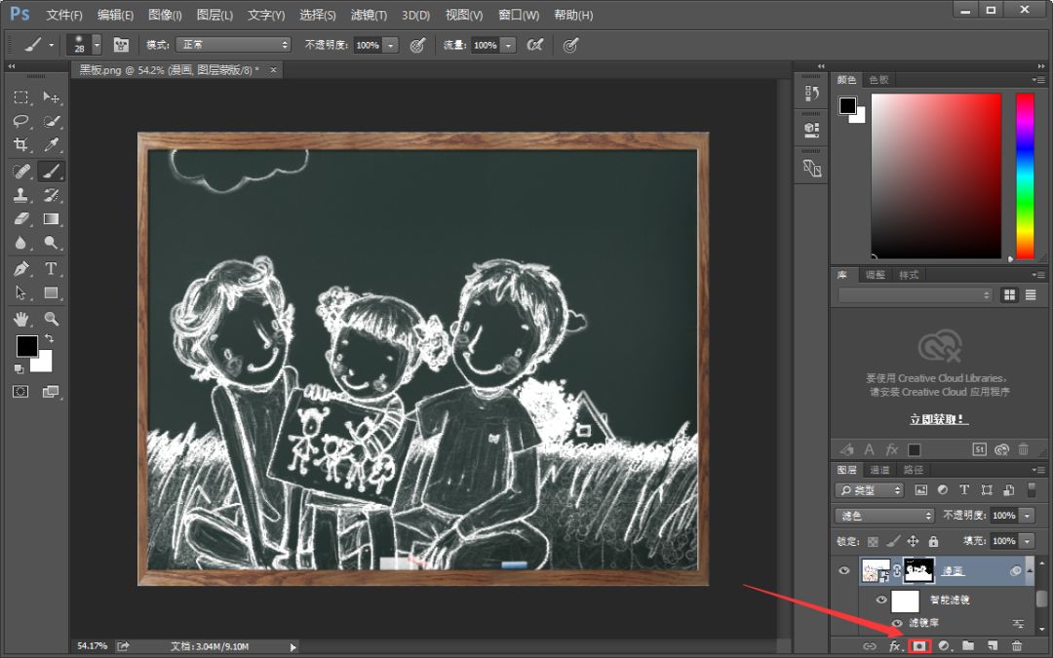1053x658 pixels.
Task: Select the History Brush tool
Action: pyautogui.click(x=51, y=195)
